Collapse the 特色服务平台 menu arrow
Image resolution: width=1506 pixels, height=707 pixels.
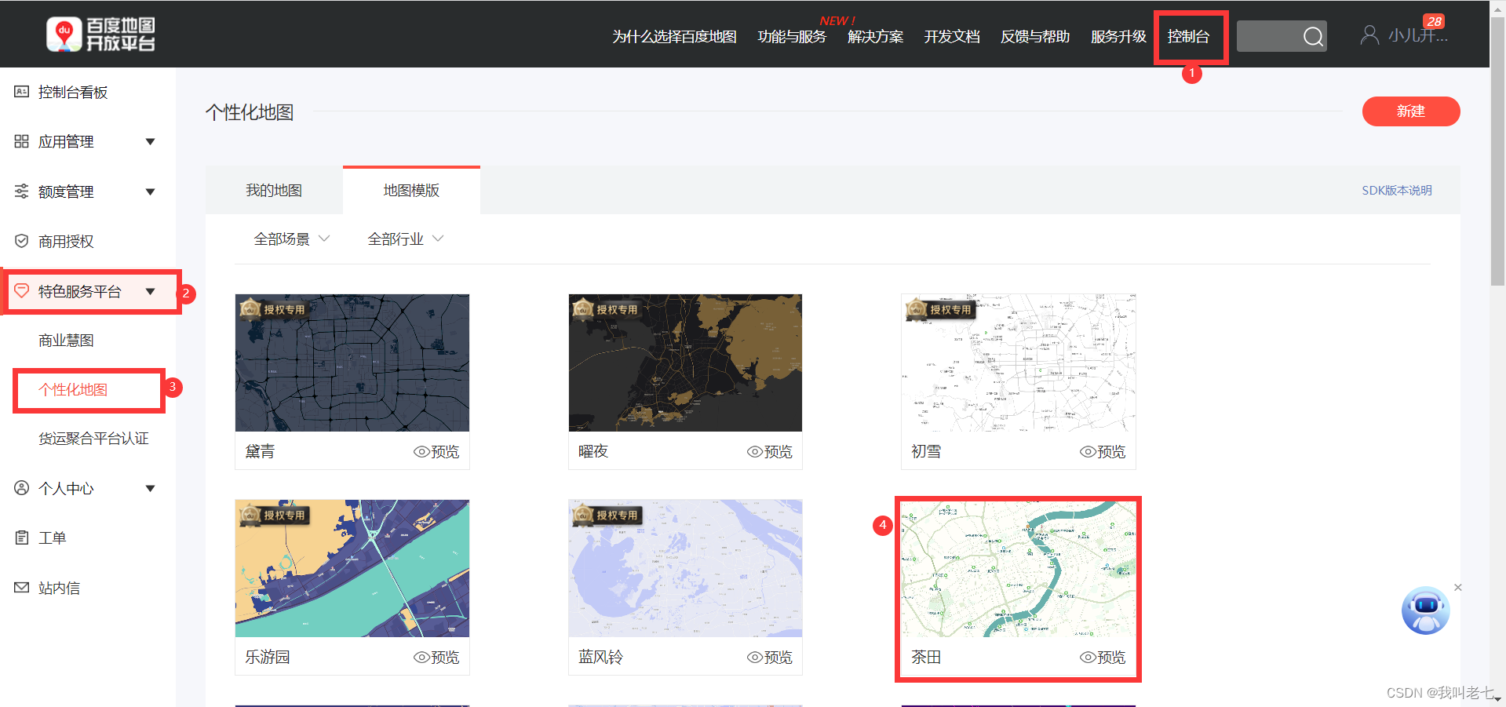coord(151,291)
